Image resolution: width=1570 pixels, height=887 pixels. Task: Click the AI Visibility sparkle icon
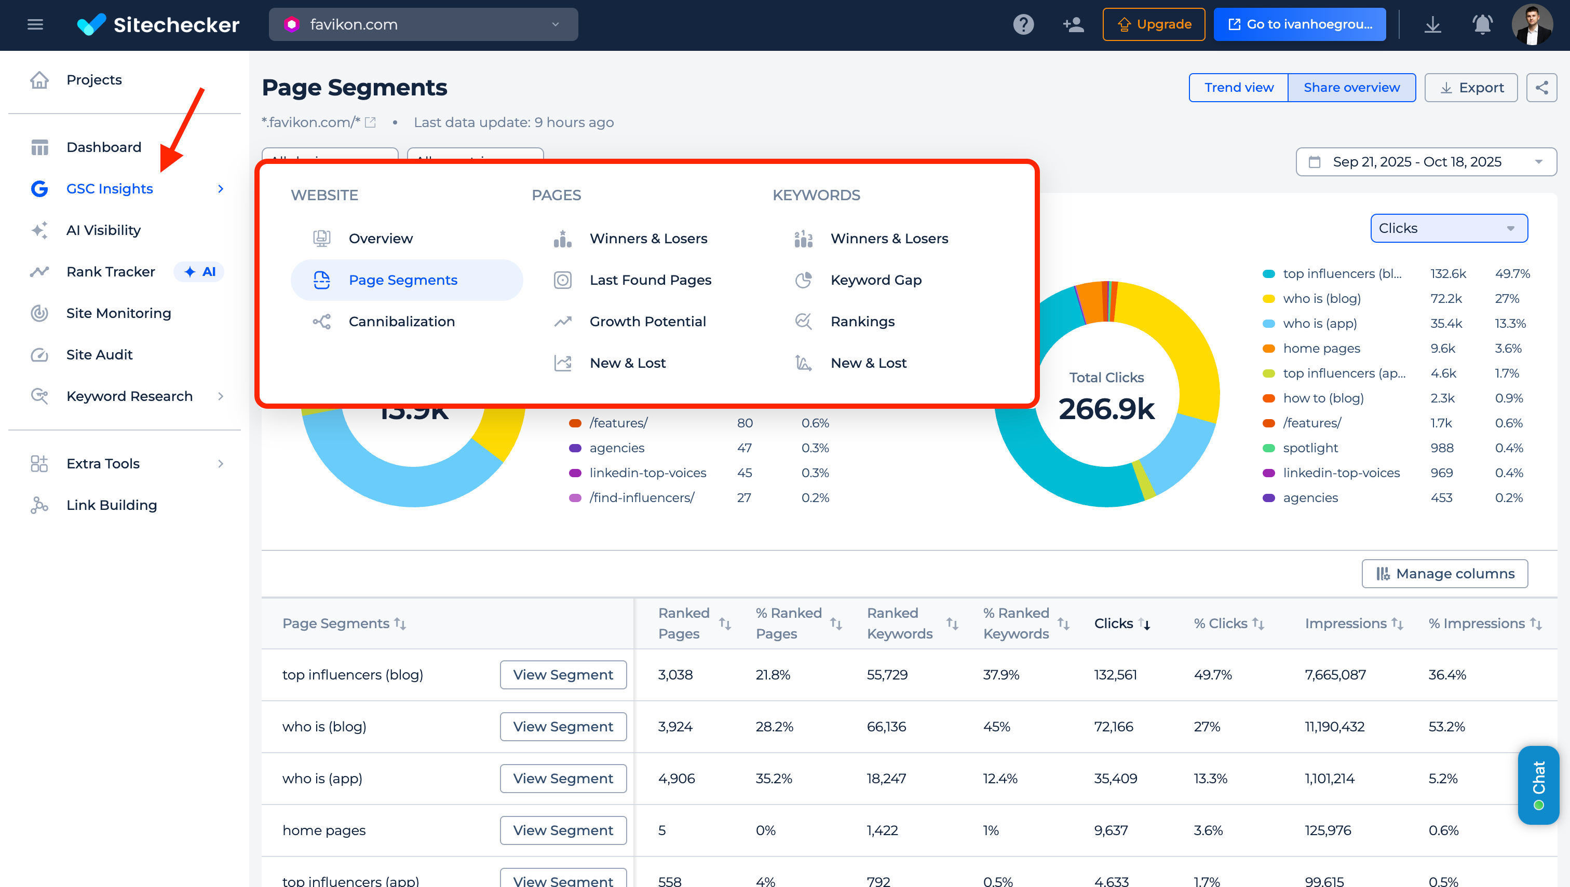39,230
